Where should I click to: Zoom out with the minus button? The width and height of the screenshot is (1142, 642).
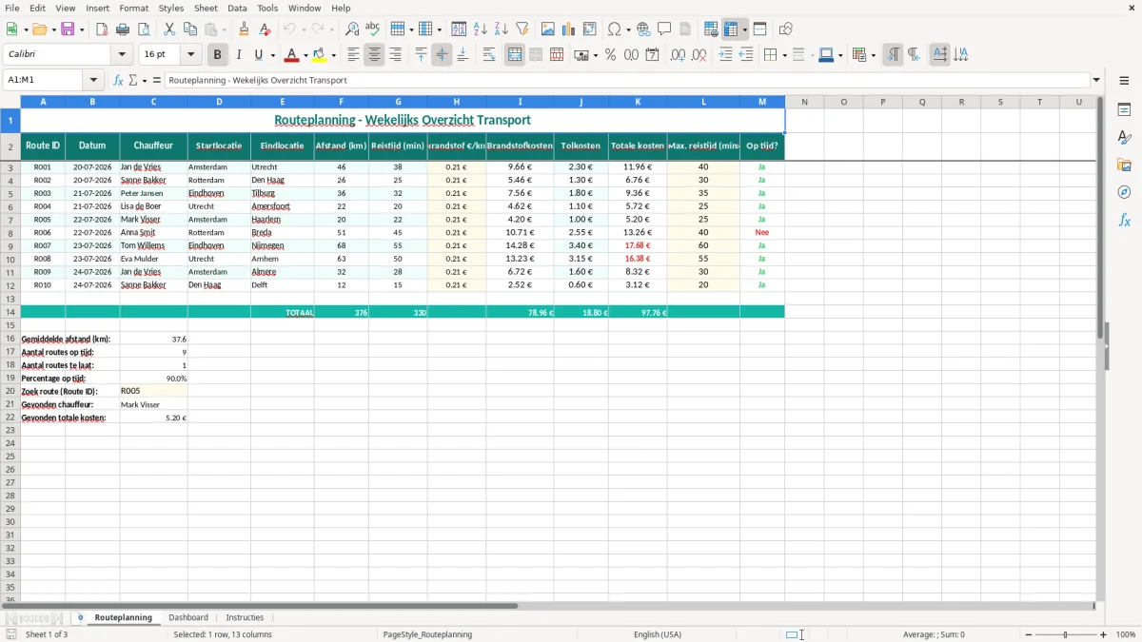[x=1027, y=634]
